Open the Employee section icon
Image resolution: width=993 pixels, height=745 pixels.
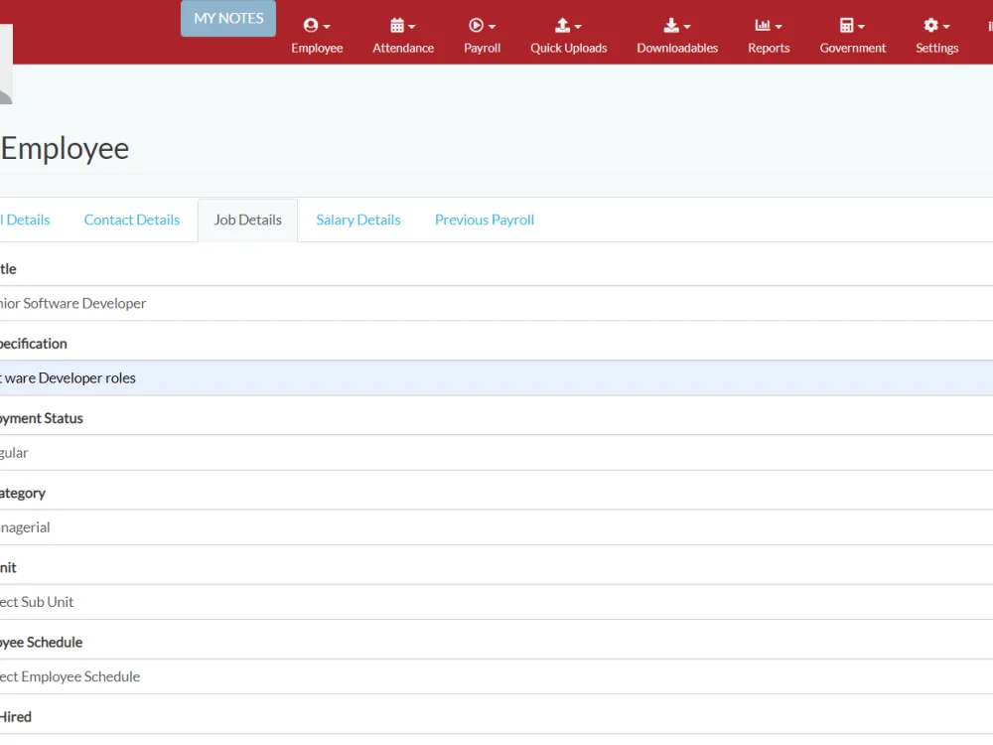pyautogui.click(x=311, y=25)
